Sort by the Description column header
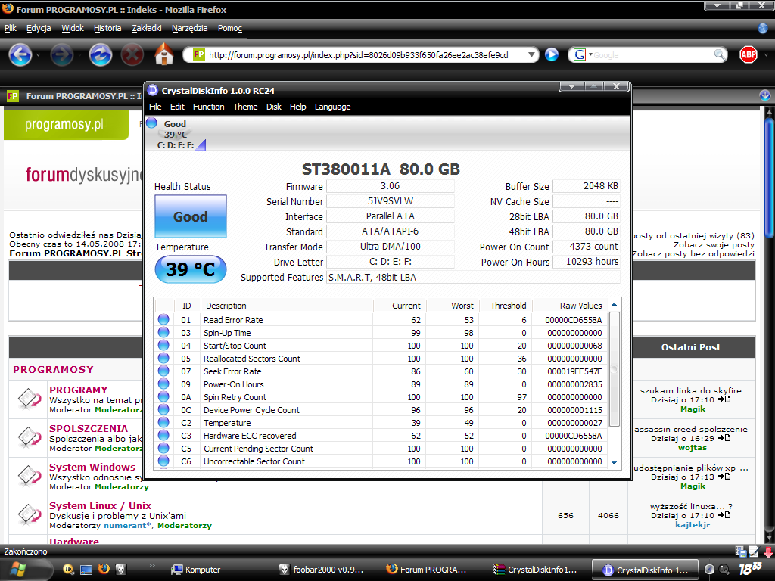Image resolution: width=775 pixels, height=581 pixels. [x=287, y=306]
